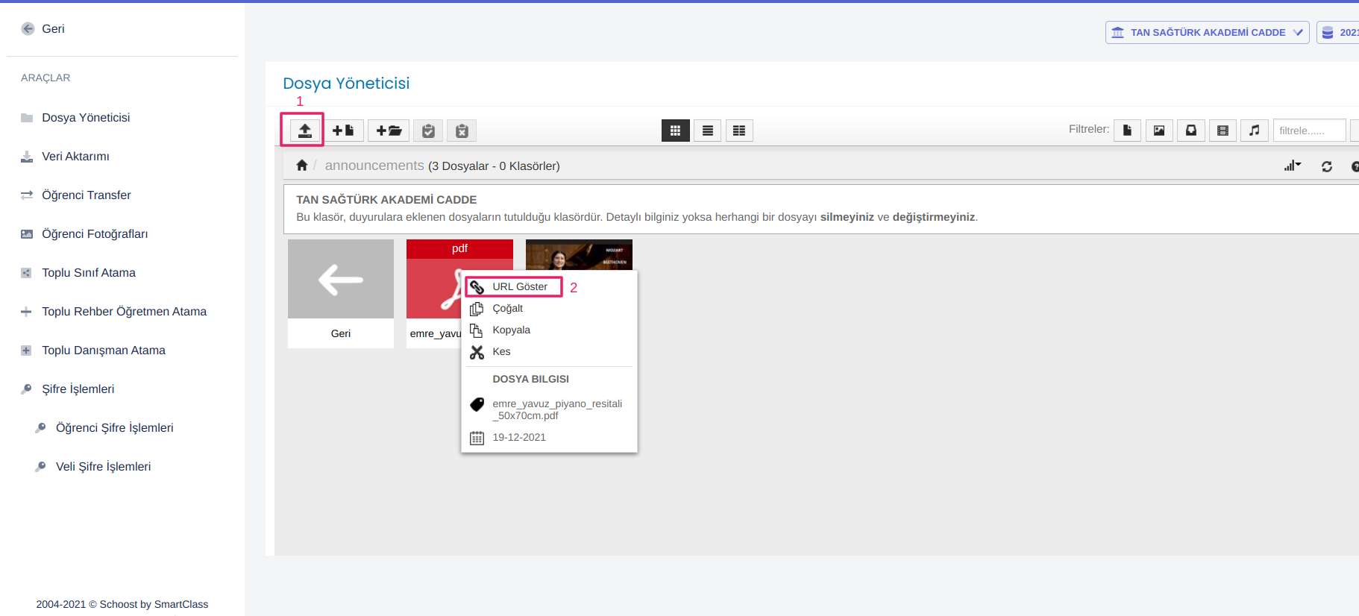Viewport: 1359px width, 616px height.
Task: Switch to list view
Action: (707, 131)
